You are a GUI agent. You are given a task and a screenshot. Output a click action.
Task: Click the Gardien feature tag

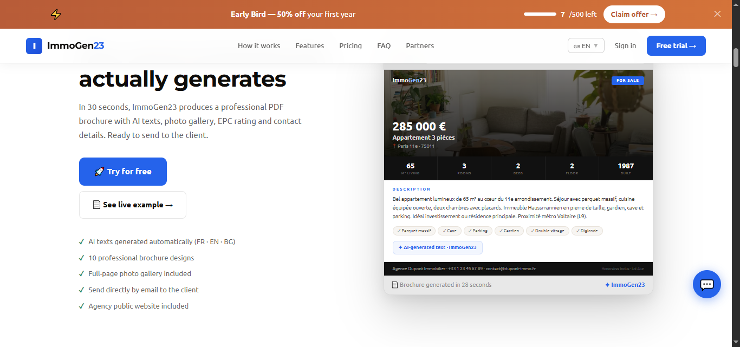pos(509,231)
